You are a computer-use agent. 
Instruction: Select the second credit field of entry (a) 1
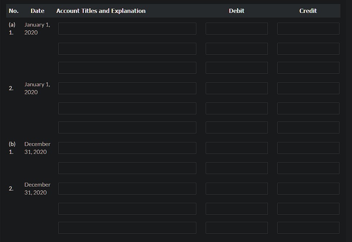coord(308,49)
